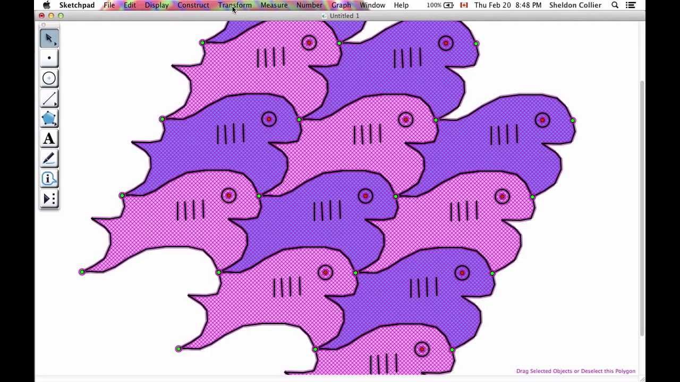Open the Graph menu
The width and height of the screenshot is (680, 382).
click(x=341, y=5)
